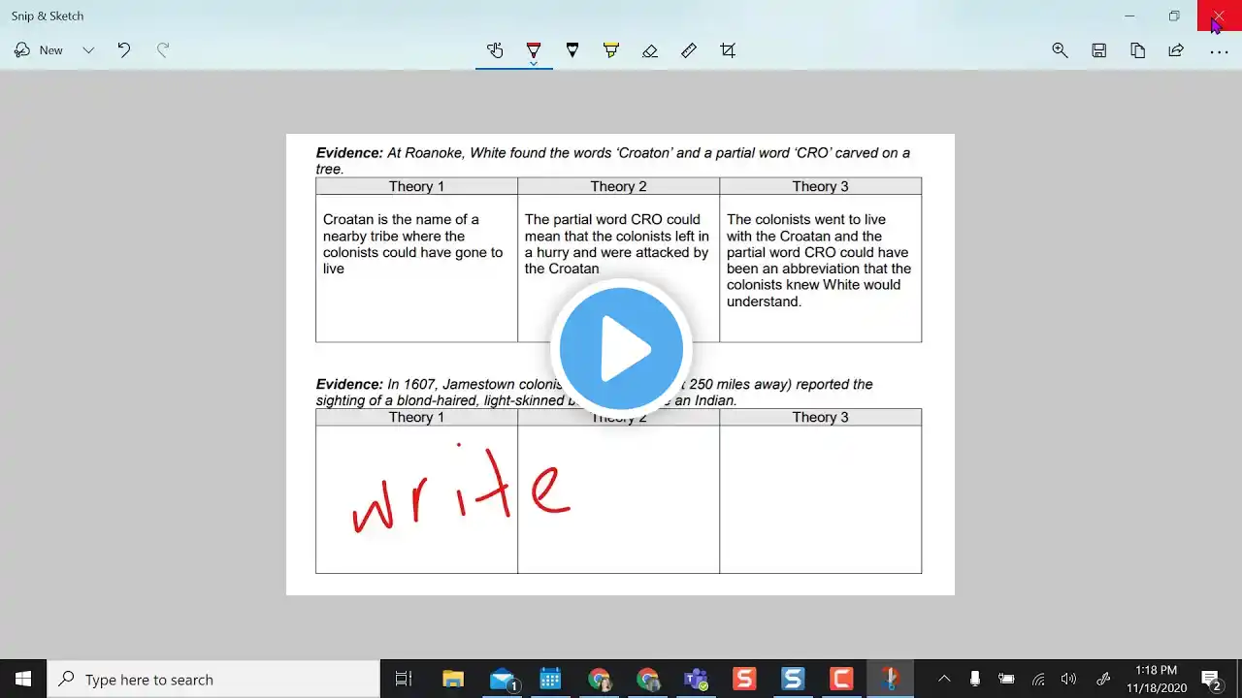1242x698 pixels.
Task: Select the Pencil tool
Action: coord(572,50)
